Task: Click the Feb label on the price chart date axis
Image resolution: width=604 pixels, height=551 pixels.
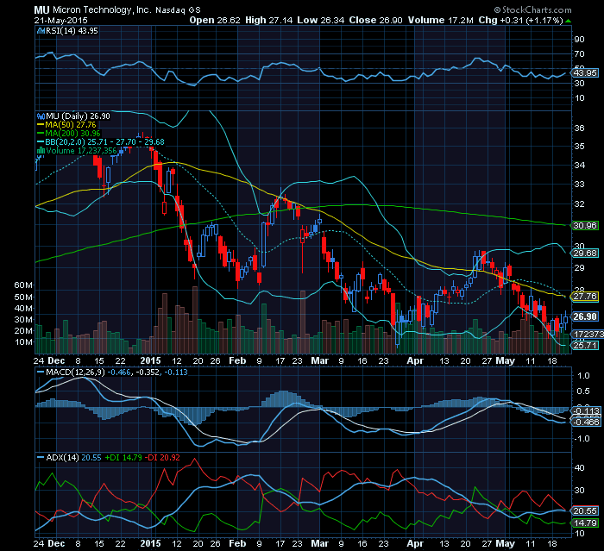Action: [x=237, y=360]
